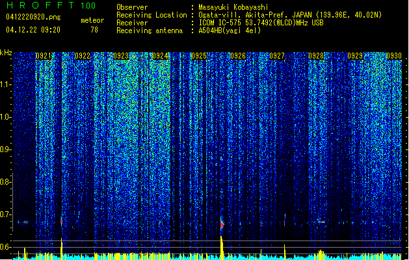
Task: Click the 0927 time marker
Action: coord(277,56)
